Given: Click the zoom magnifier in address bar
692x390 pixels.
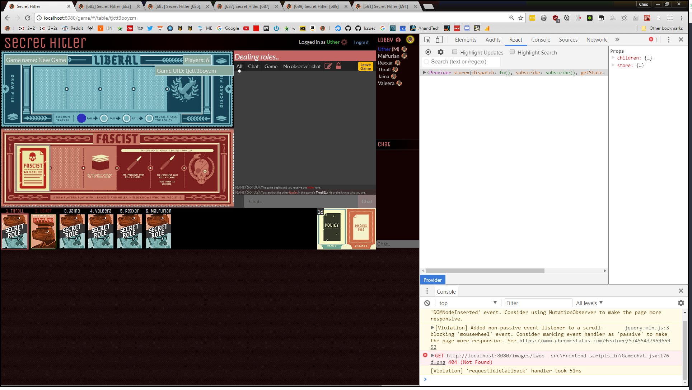Looking at the screenshot, I should pos(511,18).
